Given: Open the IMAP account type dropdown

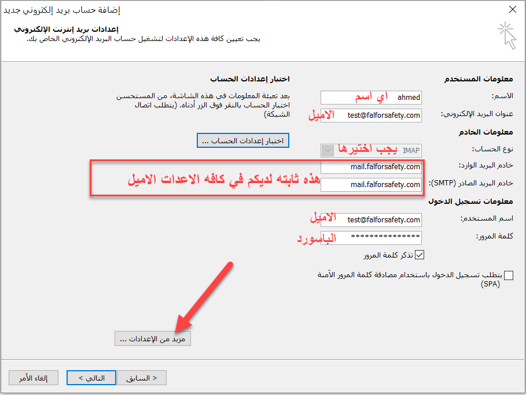Looking at the screenshot, I should (328, 150).
